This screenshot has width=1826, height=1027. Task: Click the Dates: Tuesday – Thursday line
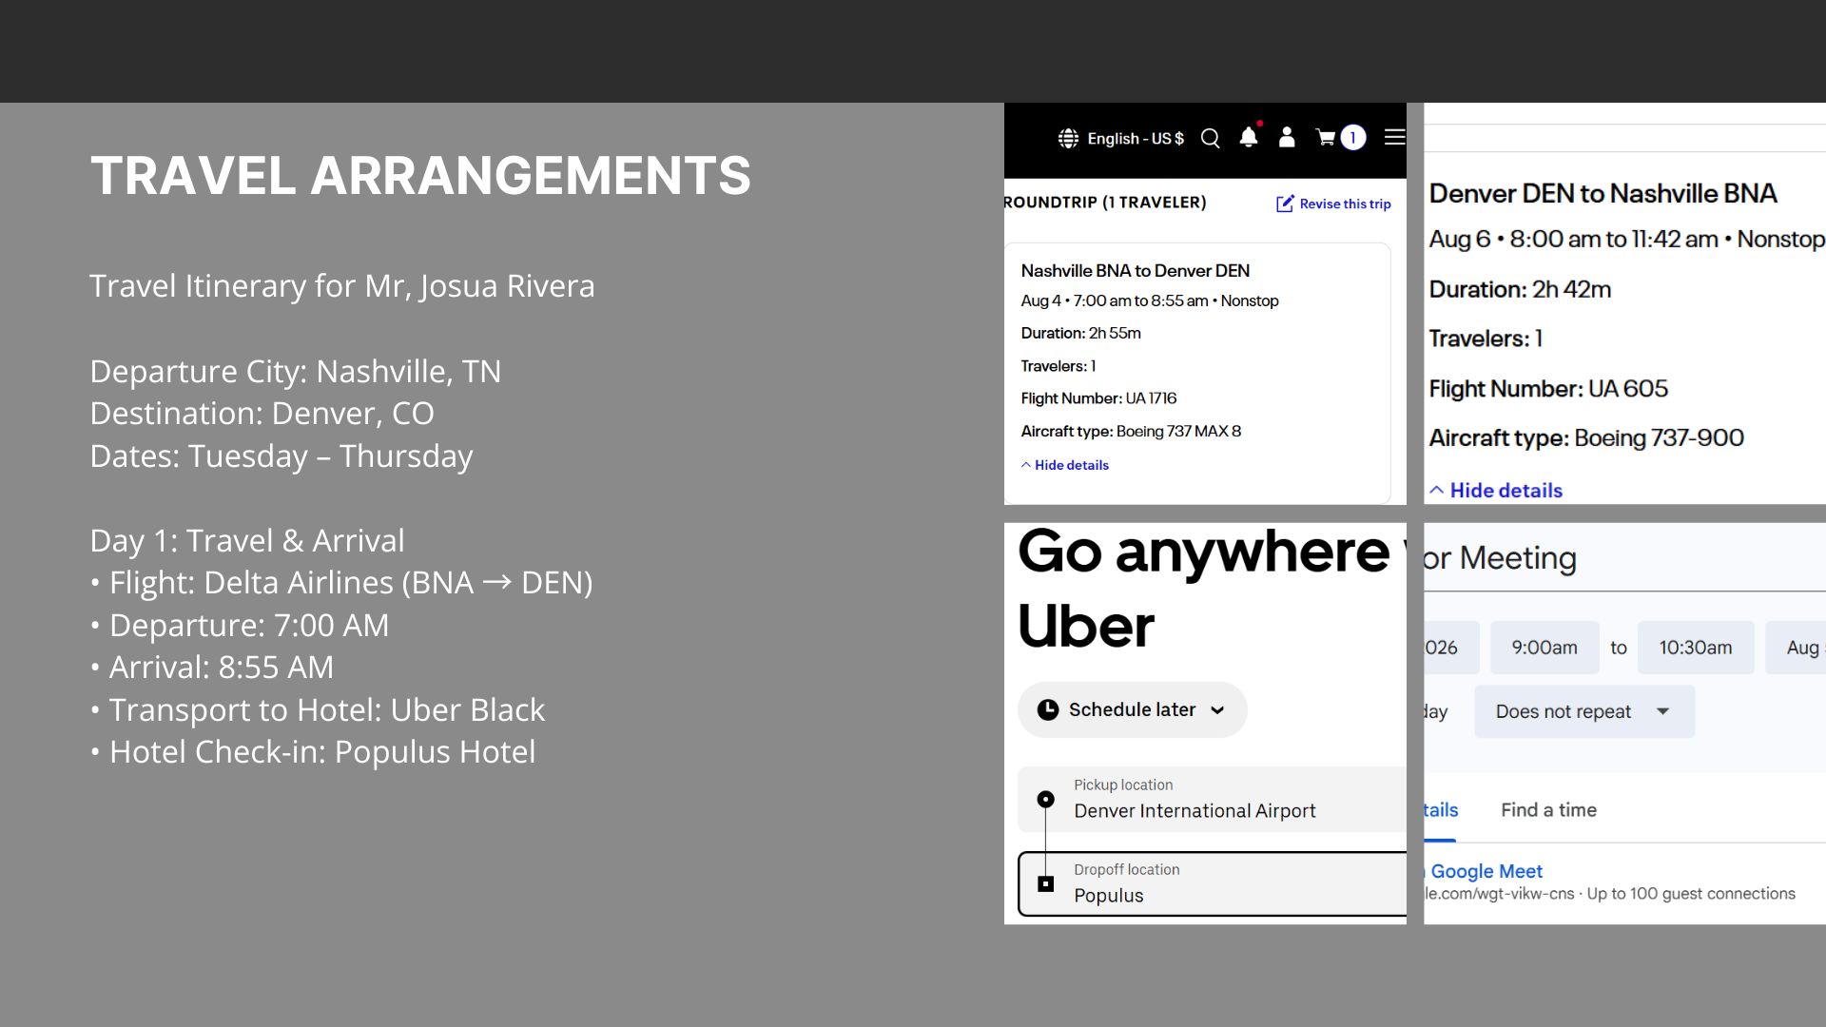282,456
